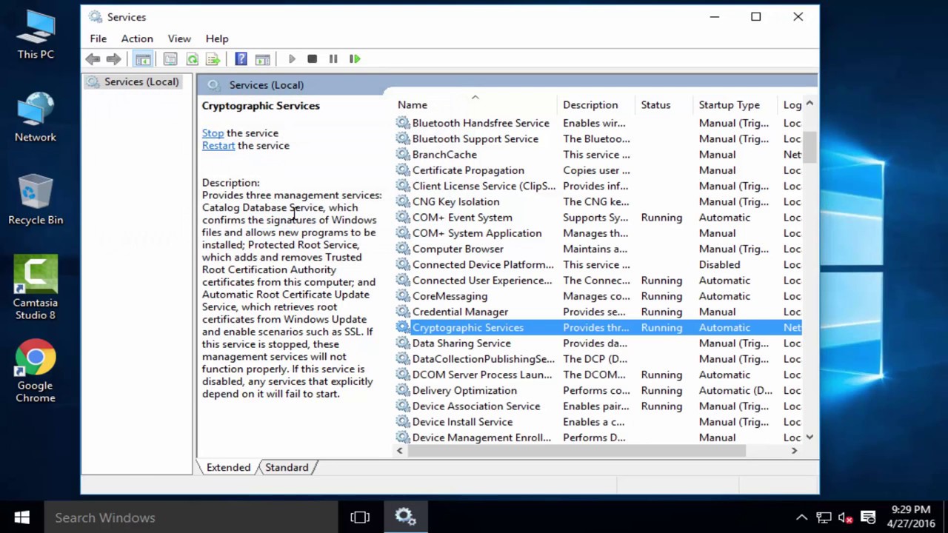Open the Help menu
Viewport: 948px width, 533px height.
[217, 38]
